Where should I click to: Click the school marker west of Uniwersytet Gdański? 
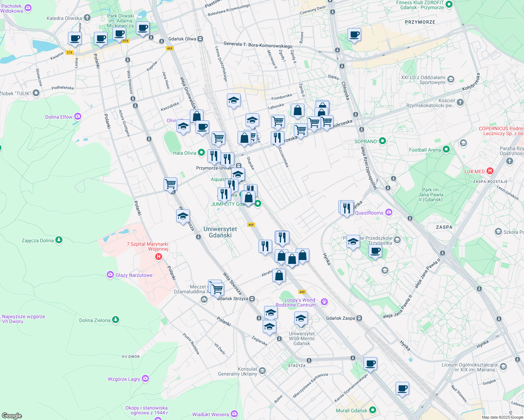[x=183, y=217]
